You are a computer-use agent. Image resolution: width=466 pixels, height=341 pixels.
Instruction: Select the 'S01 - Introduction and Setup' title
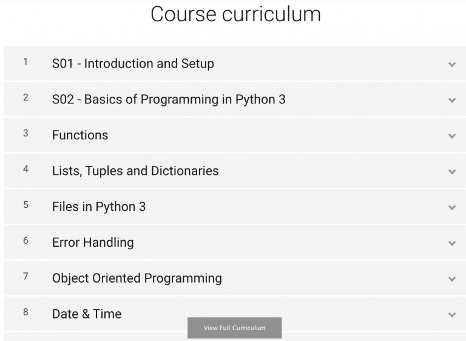[x=133, y=64]
